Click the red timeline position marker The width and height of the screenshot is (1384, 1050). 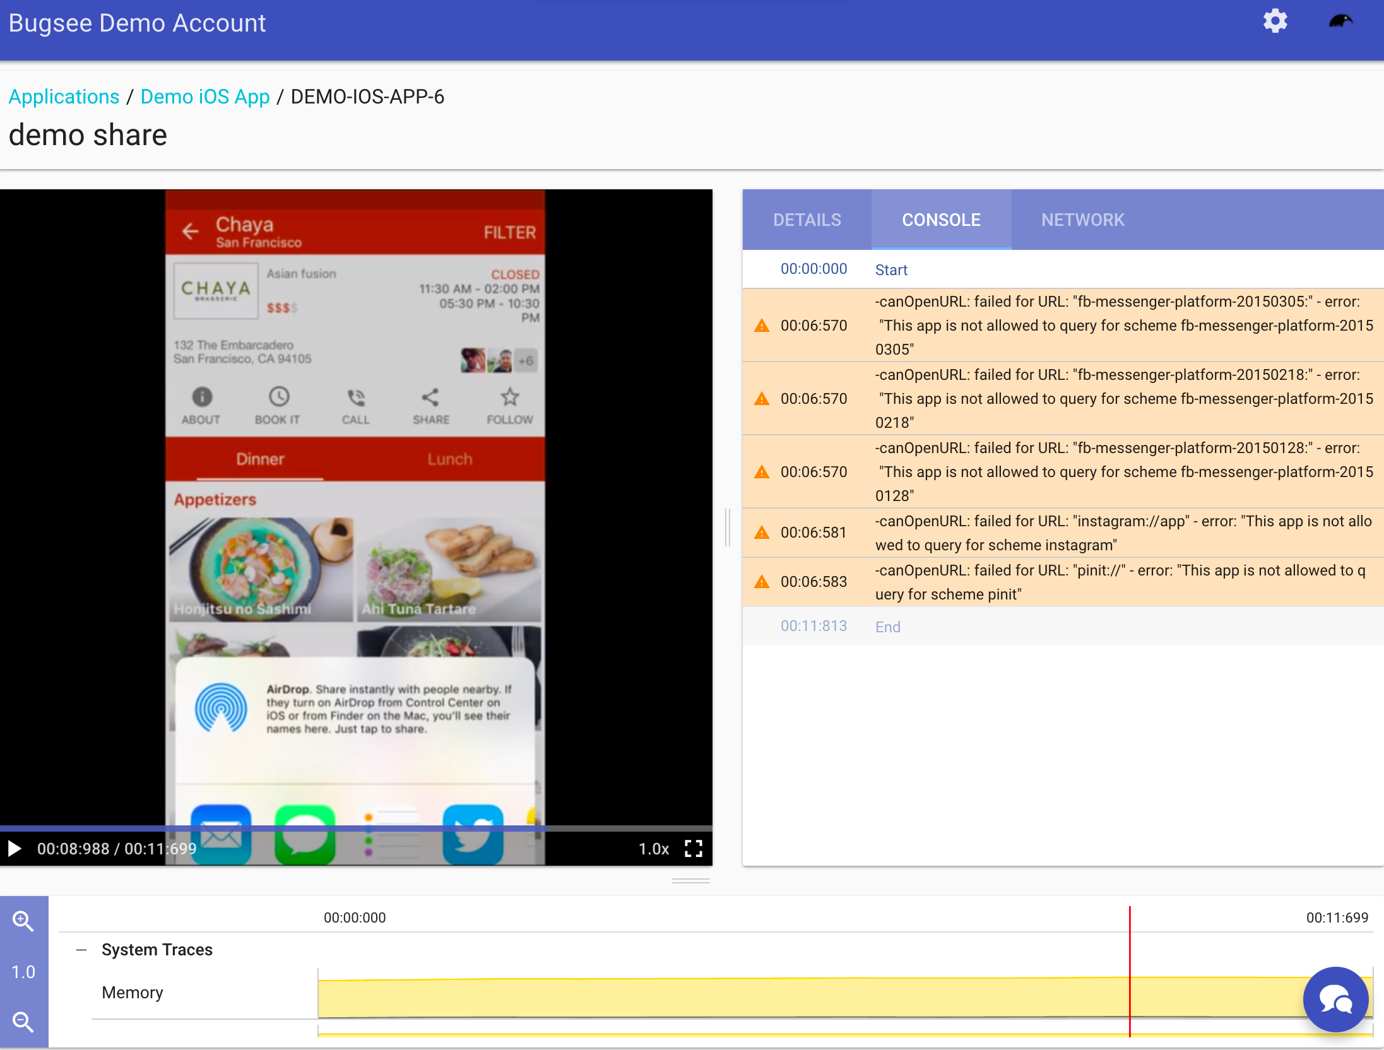pos(1130,972)
